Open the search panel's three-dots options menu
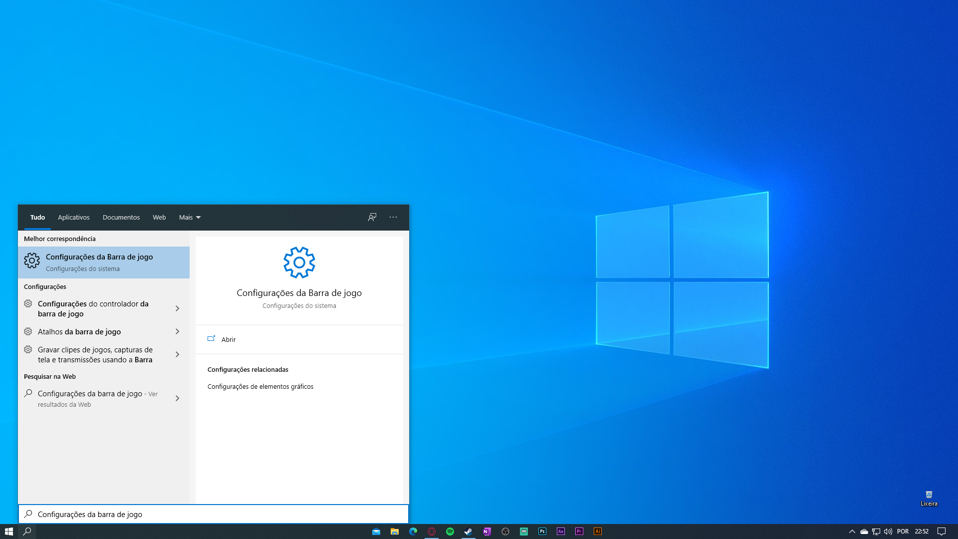 [x=393, y=217]
